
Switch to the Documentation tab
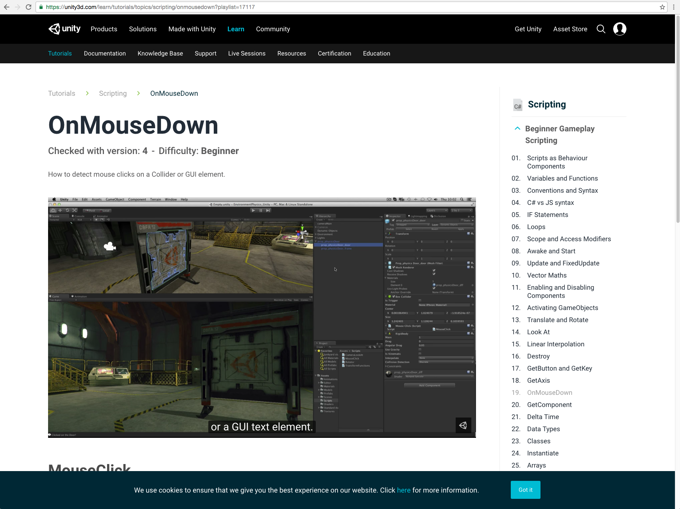pos(105,54)
